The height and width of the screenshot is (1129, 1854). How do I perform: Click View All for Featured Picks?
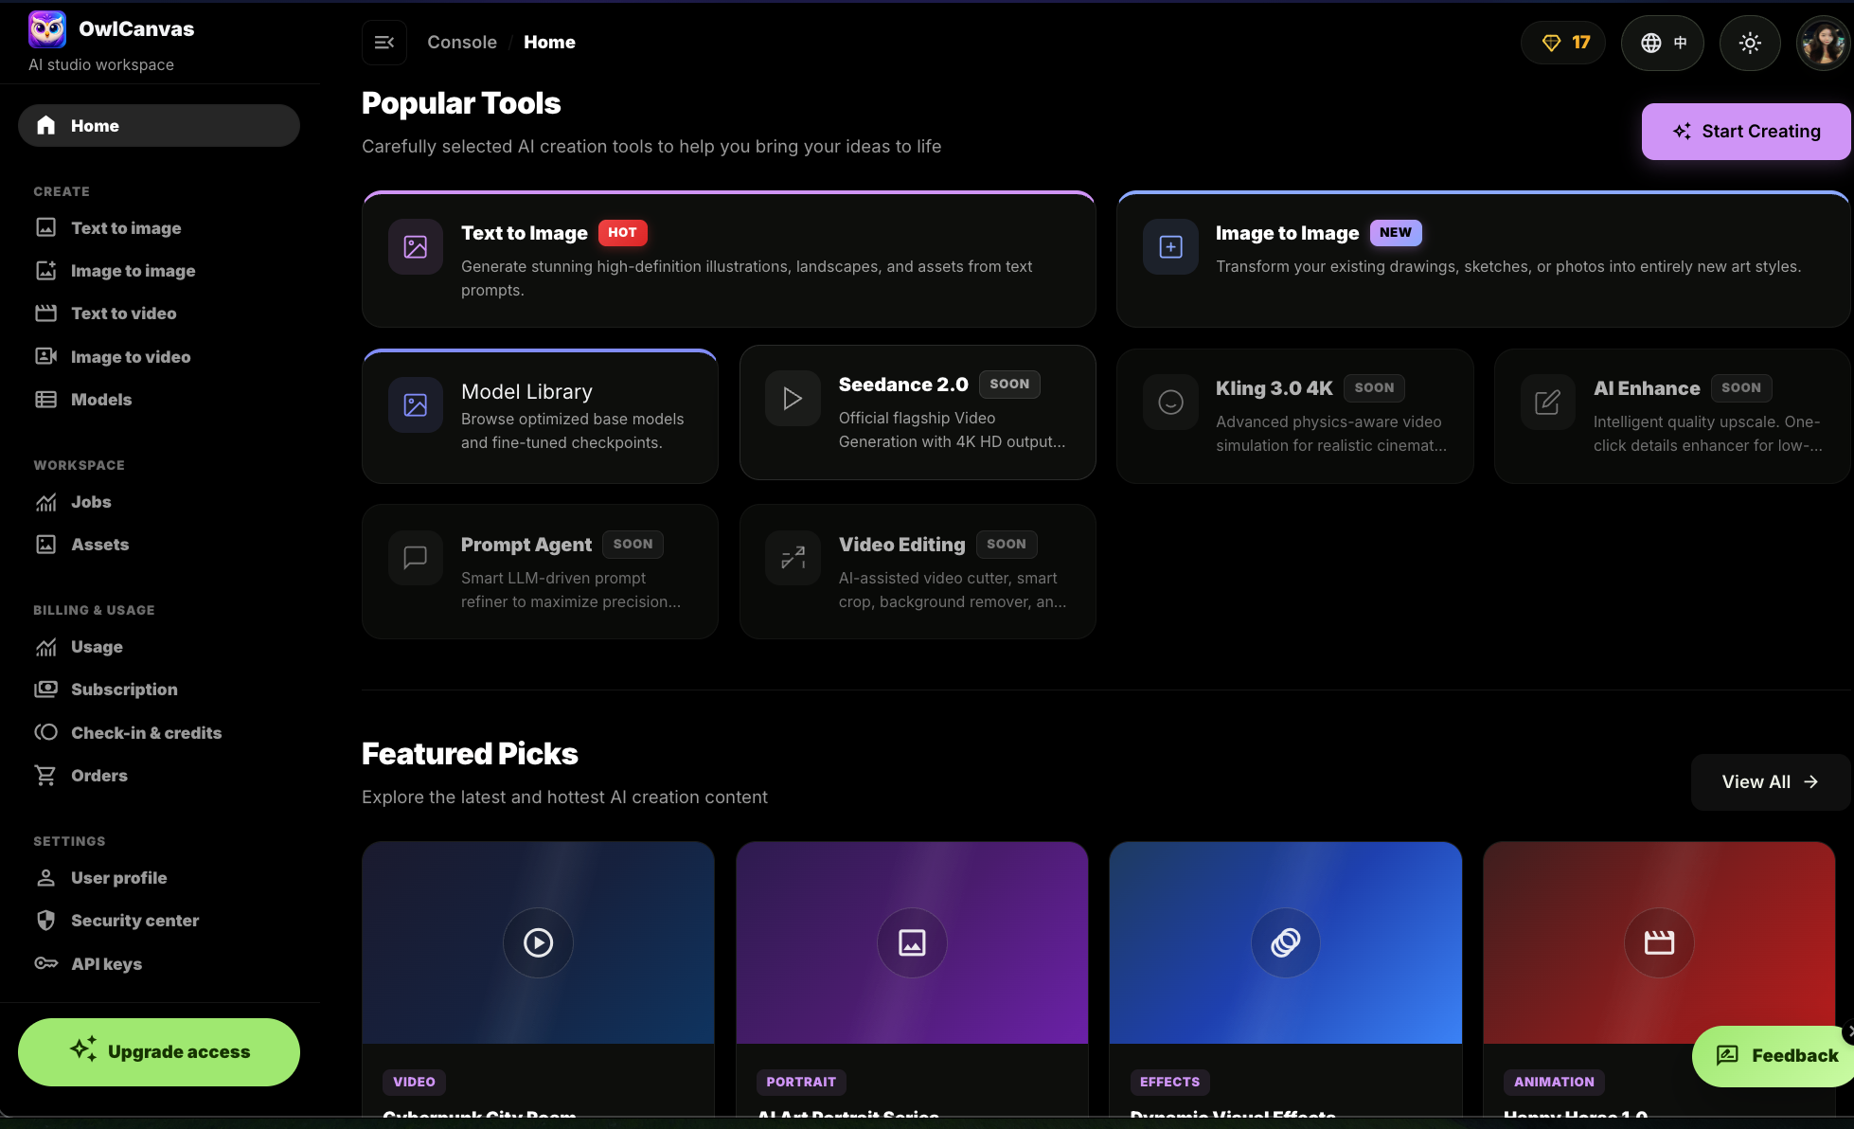pyautogui.click(x=1770, y=782)
